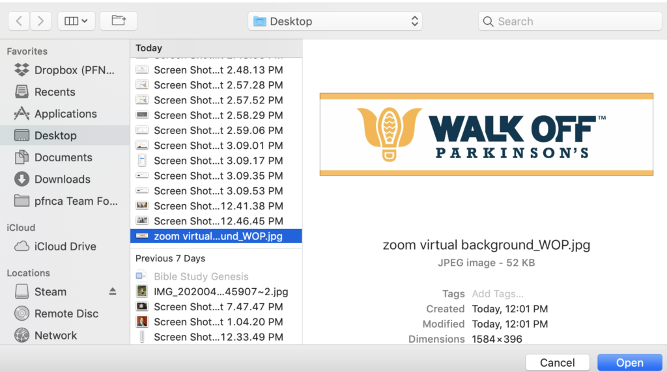Select Screen Shot...t 3.09.35 PM file
Image resolution: width=667 pixels, height=372 pixels.
216,176
